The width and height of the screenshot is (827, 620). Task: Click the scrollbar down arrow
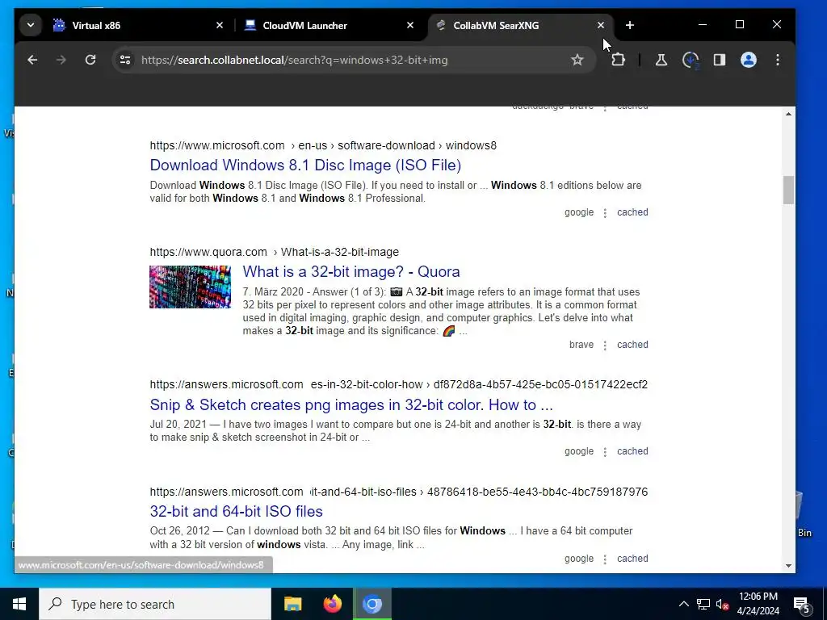coord(788,566)
